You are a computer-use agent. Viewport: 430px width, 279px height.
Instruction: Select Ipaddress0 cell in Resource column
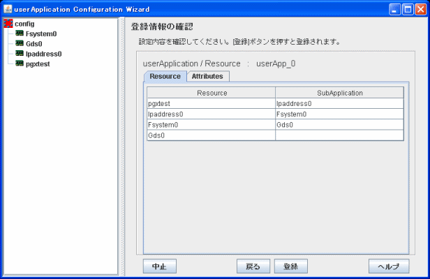tap(212, 114)
